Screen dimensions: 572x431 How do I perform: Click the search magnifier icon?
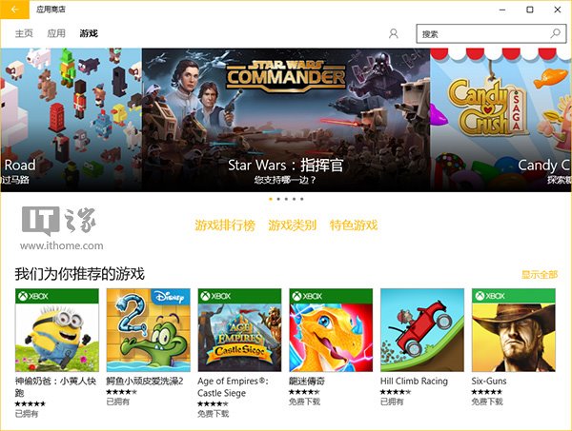(x=555, y=34)
